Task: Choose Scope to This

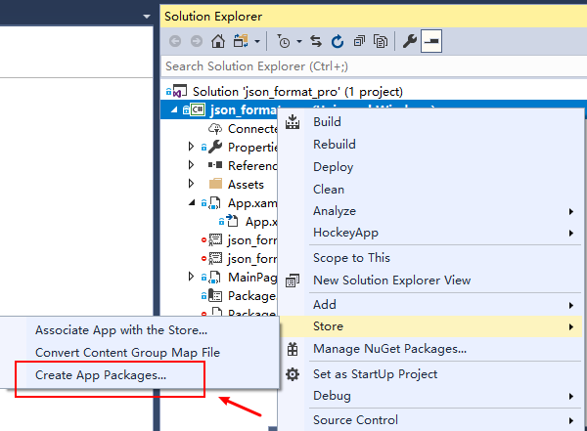Action: tap(430, 258)
